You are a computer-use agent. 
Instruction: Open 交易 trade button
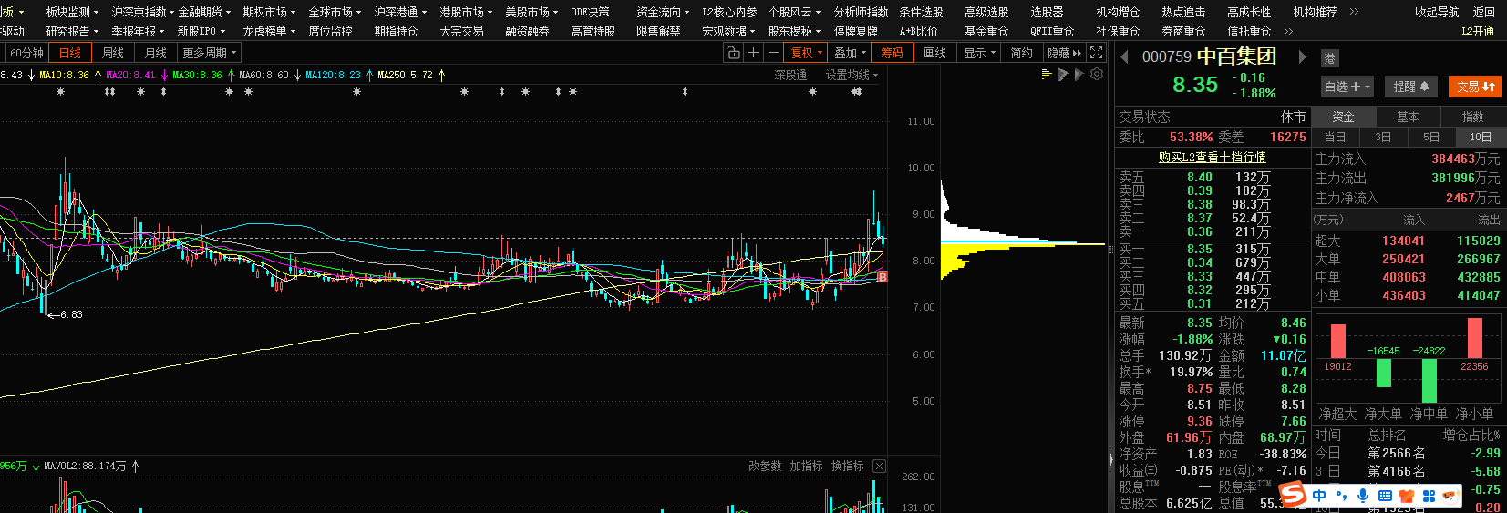point(1475,87)
